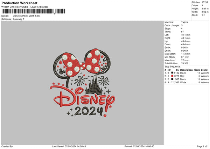Select the EndX value 0.00 in
Image resolution: width=210 pixels, height=149 pixels.
pos(185,47)
